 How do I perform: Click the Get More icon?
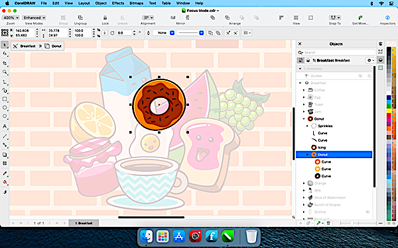360,17
